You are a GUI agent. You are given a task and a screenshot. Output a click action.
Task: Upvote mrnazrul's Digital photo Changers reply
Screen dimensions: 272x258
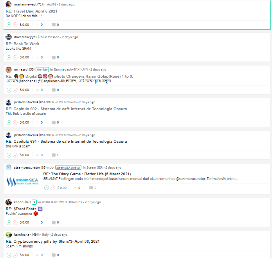tap(9, 90)
